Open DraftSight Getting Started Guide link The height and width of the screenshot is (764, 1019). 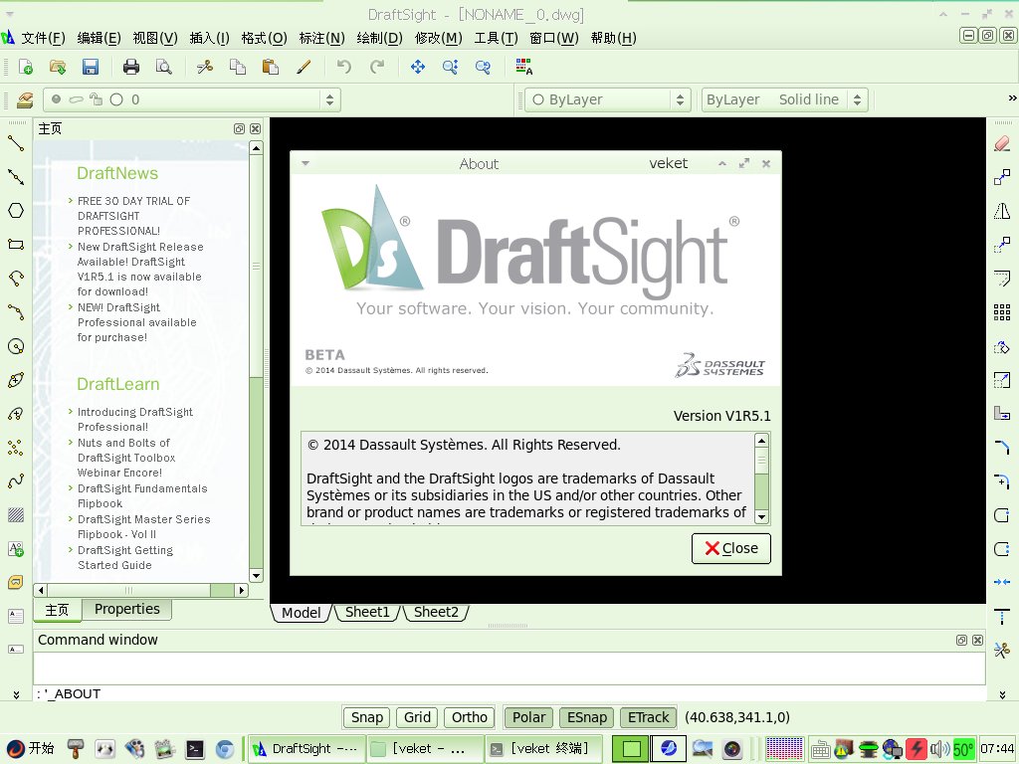click(124, 557)
